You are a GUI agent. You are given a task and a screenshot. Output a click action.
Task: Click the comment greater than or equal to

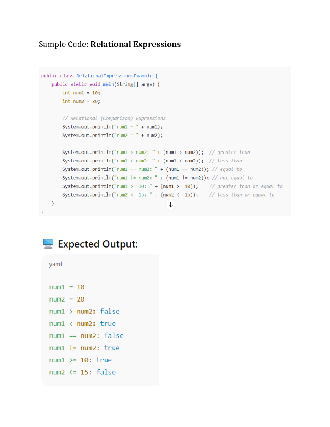pyautogui.click(x=246, y=186)
